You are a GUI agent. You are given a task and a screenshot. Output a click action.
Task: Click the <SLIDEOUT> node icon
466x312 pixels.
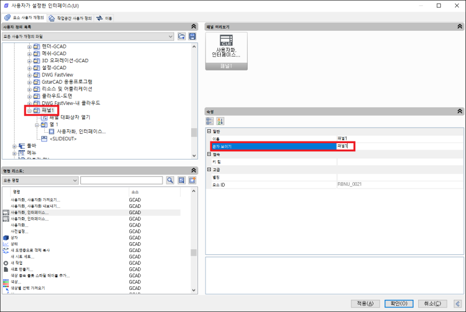[44, 139]
